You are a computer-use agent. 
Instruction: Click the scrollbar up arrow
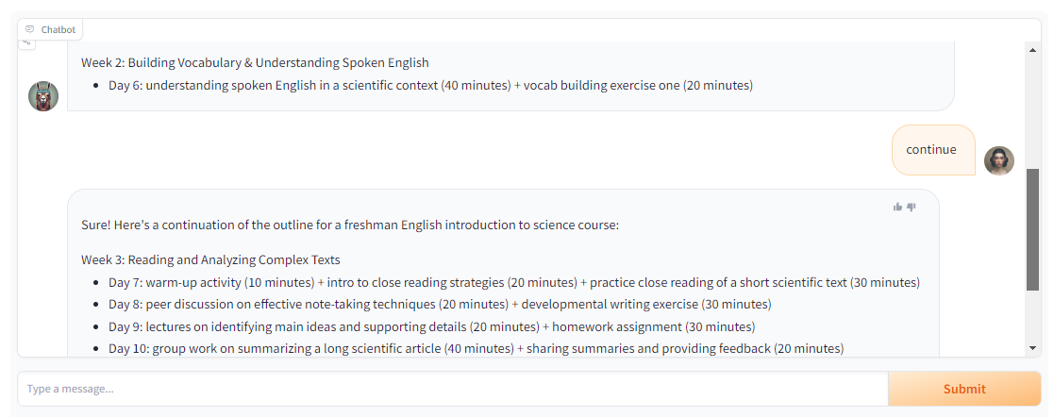click(x=1033, y=50)
